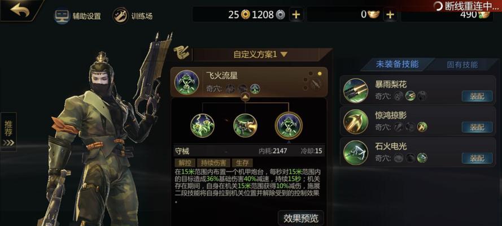
Task: Toggle the dagger slot icon on 飞火流星
Action: [x=317, y=84]
